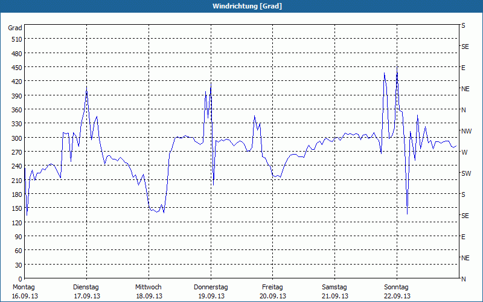Viewport: 483px width, 302px height.
Task: Select the 60 axis tick label
Action: click(x=19, y=251)
